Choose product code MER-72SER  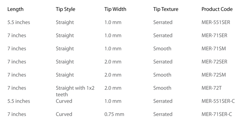214,62
